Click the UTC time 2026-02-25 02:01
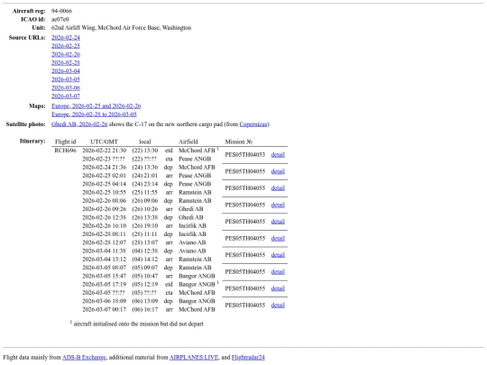The image size is (487, 365). 104,176
